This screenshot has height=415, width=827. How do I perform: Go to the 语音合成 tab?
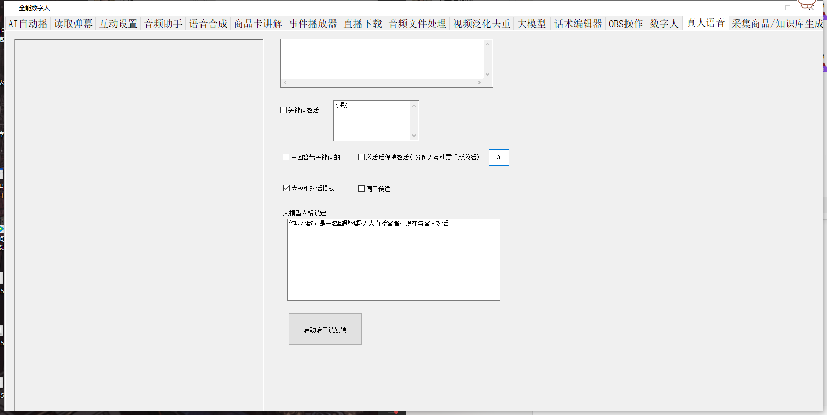[x=208, y=24]
